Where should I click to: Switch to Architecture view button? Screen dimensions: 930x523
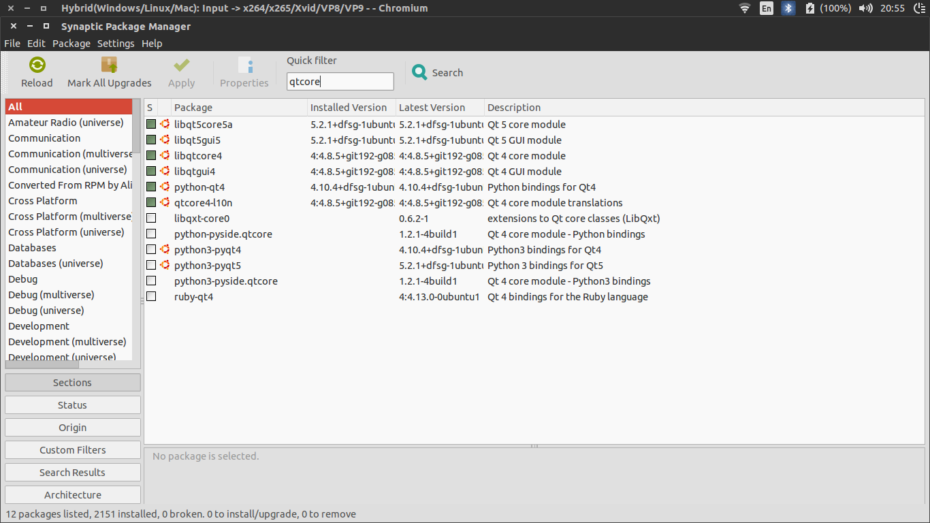point(73,495)
